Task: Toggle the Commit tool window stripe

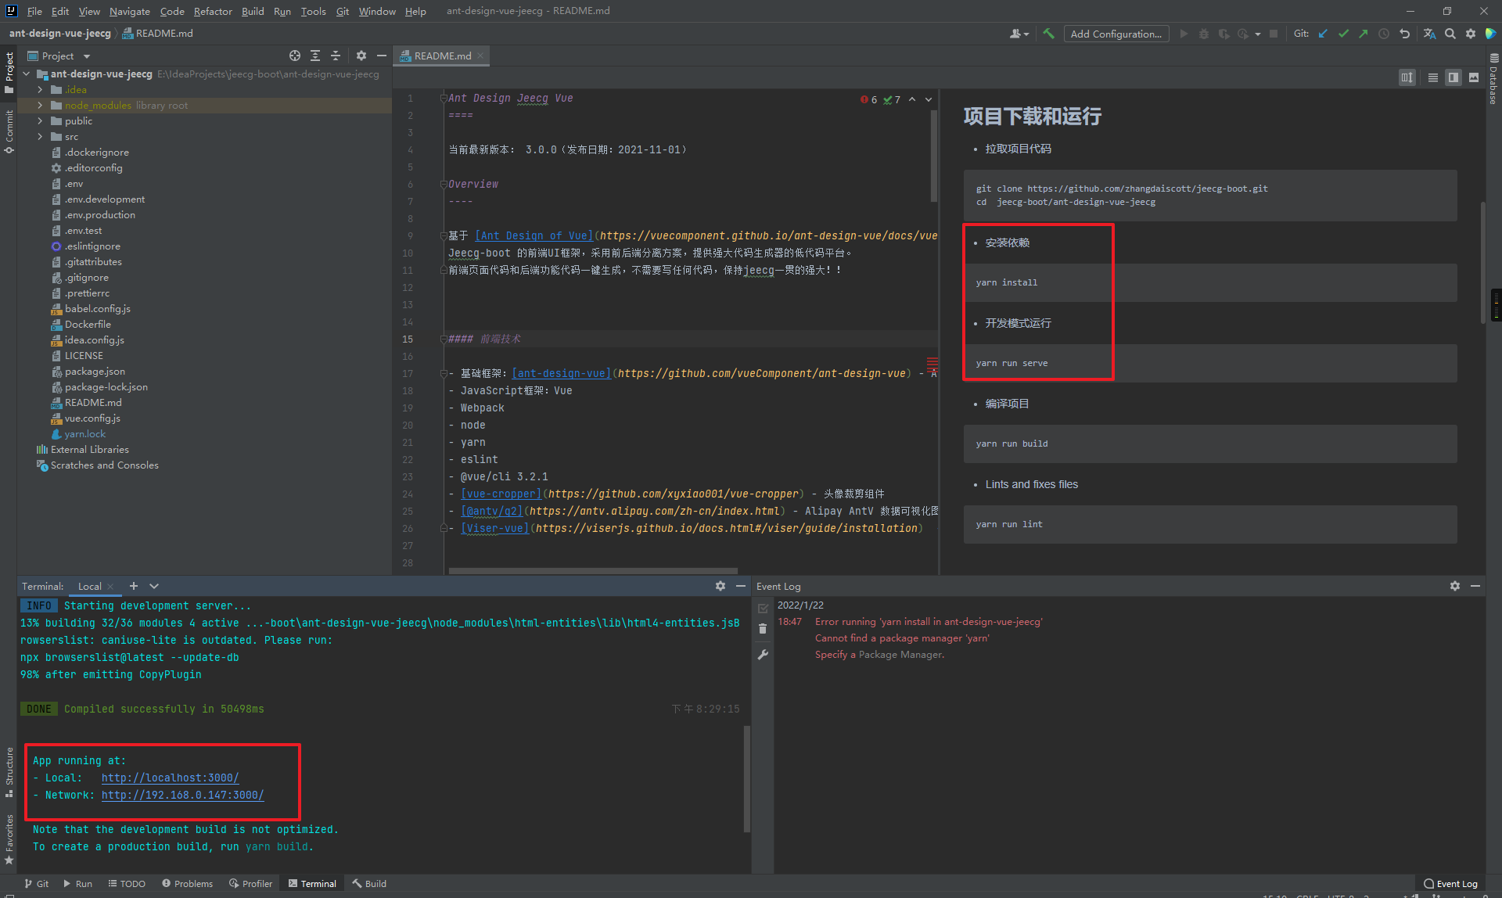Action: (9, 131)
